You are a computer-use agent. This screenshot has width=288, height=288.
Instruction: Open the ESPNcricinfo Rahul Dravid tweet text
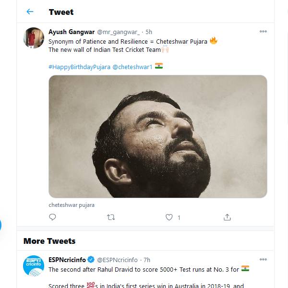[144, 269]
